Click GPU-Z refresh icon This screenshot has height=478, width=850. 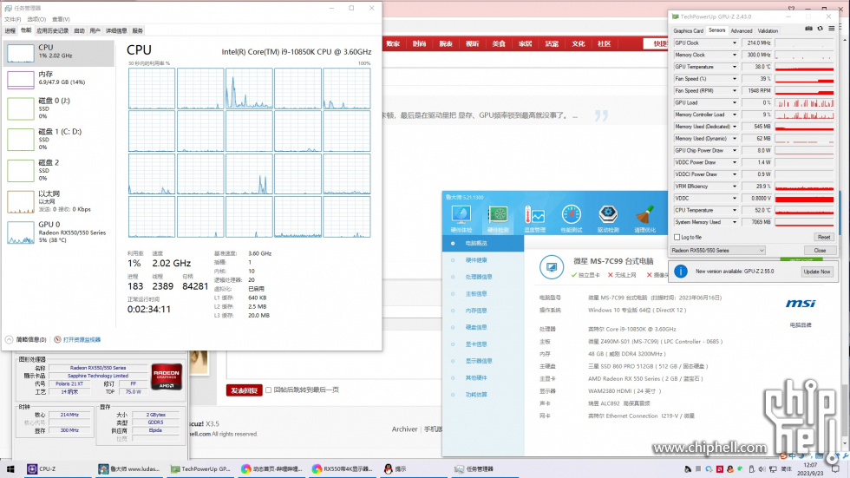coord(821,29)
